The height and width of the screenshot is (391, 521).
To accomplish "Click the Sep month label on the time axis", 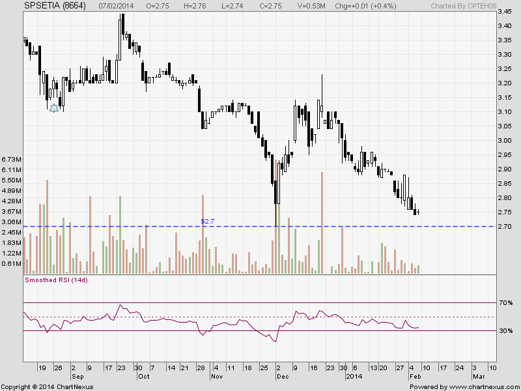I will 77,377.
